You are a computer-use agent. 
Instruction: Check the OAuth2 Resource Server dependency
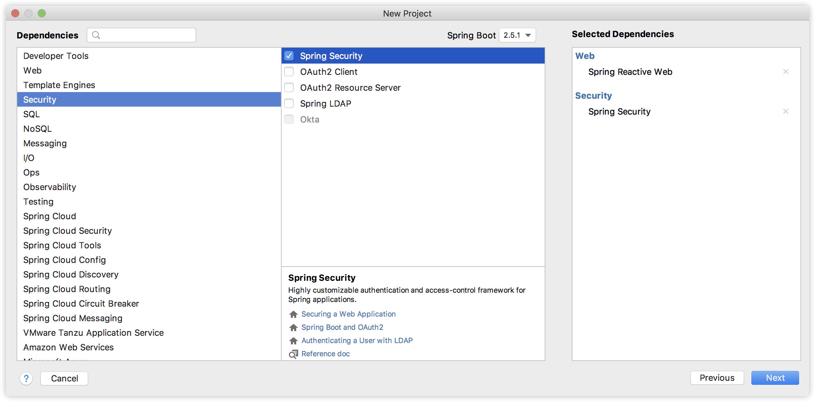coord(289,87)
